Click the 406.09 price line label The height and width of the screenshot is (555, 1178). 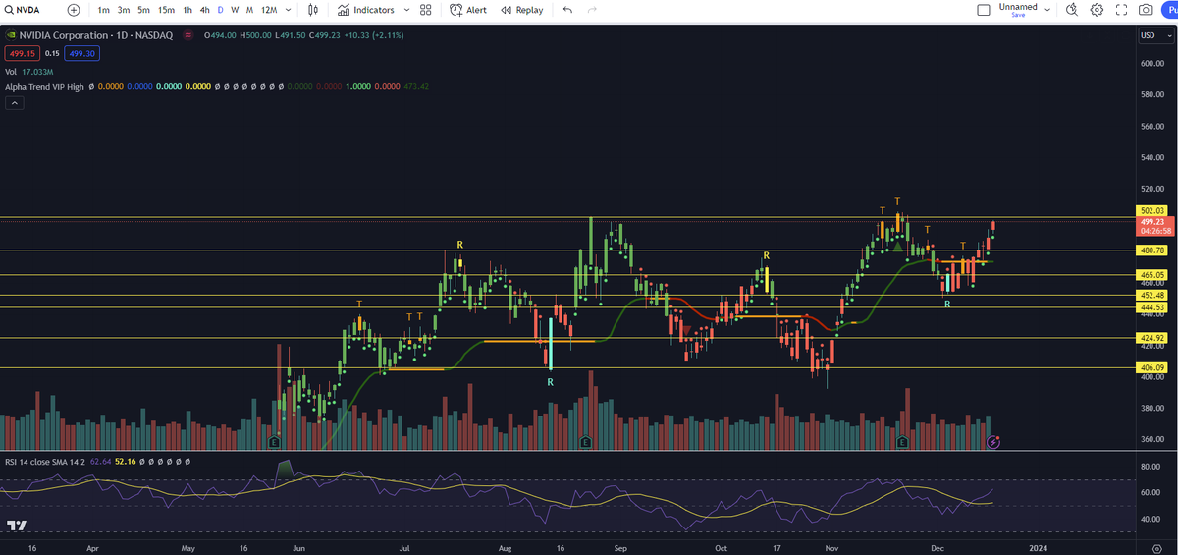point(1152,367)
